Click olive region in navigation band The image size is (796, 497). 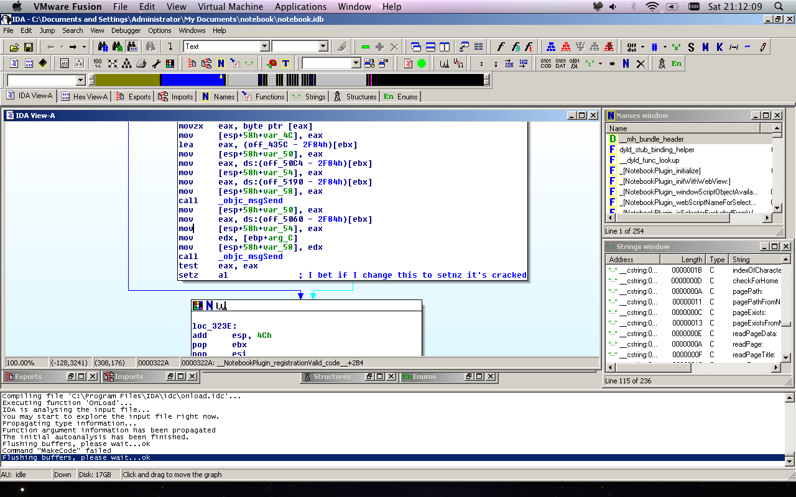[x=127, y=80]
